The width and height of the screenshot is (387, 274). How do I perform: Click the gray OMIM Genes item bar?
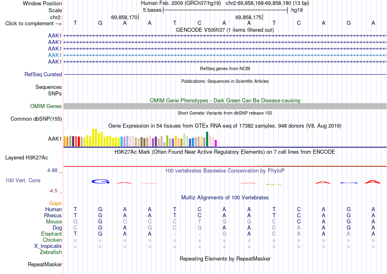pyautogui.click(x=225, y=106)
